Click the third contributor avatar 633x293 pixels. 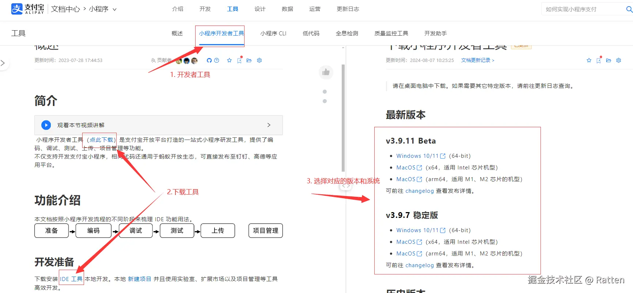click(x=194, y=61)
